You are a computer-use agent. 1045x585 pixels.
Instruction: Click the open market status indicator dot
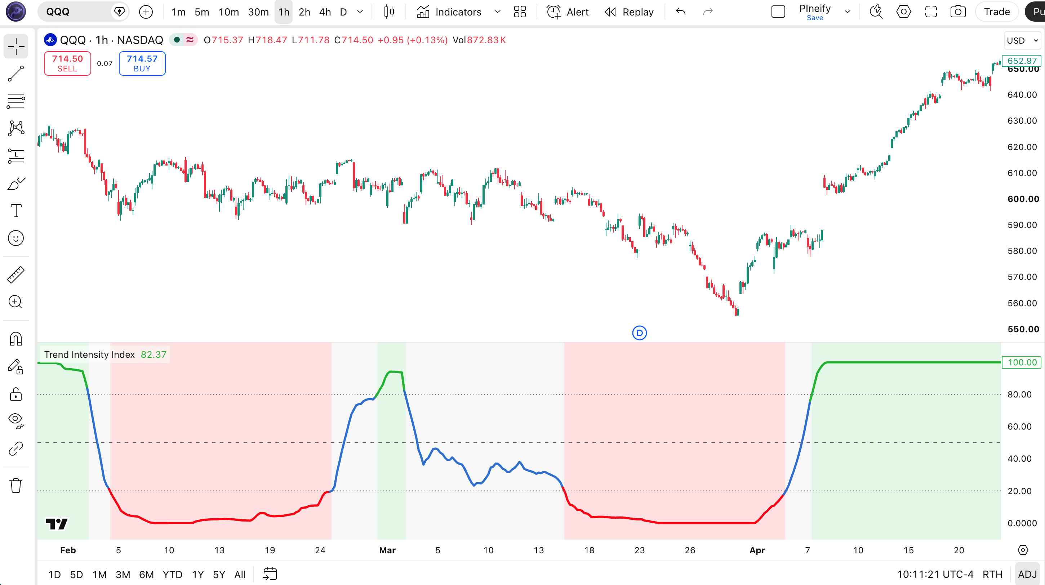(x=177, y=40)
